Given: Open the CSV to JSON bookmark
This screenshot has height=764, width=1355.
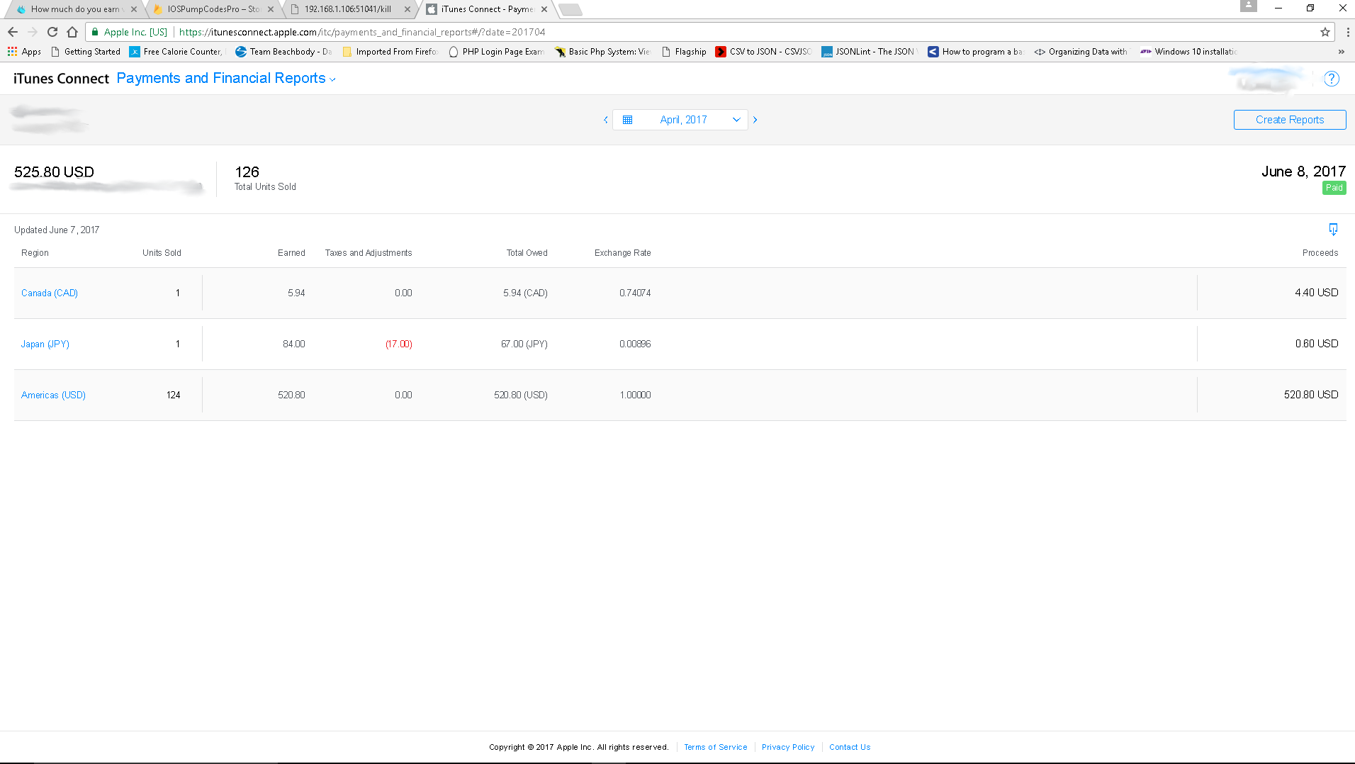Looking at the screenshot, I should tap(763, 52).
